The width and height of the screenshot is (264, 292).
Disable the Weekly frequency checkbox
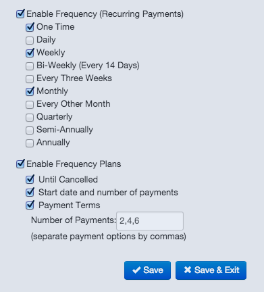tap(30, 53)
